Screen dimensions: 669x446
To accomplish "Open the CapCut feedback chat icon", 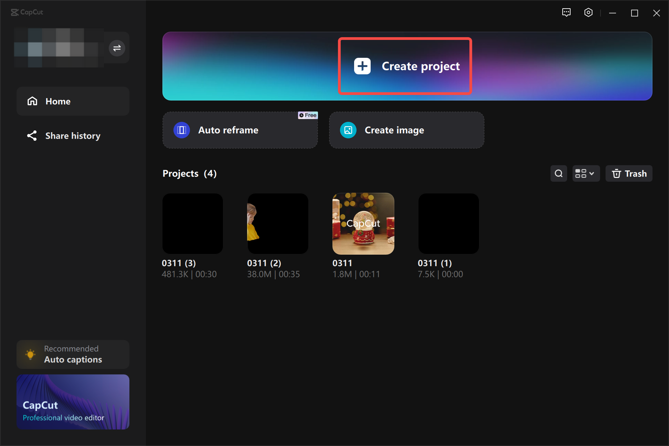I will (x=566, y=12).
